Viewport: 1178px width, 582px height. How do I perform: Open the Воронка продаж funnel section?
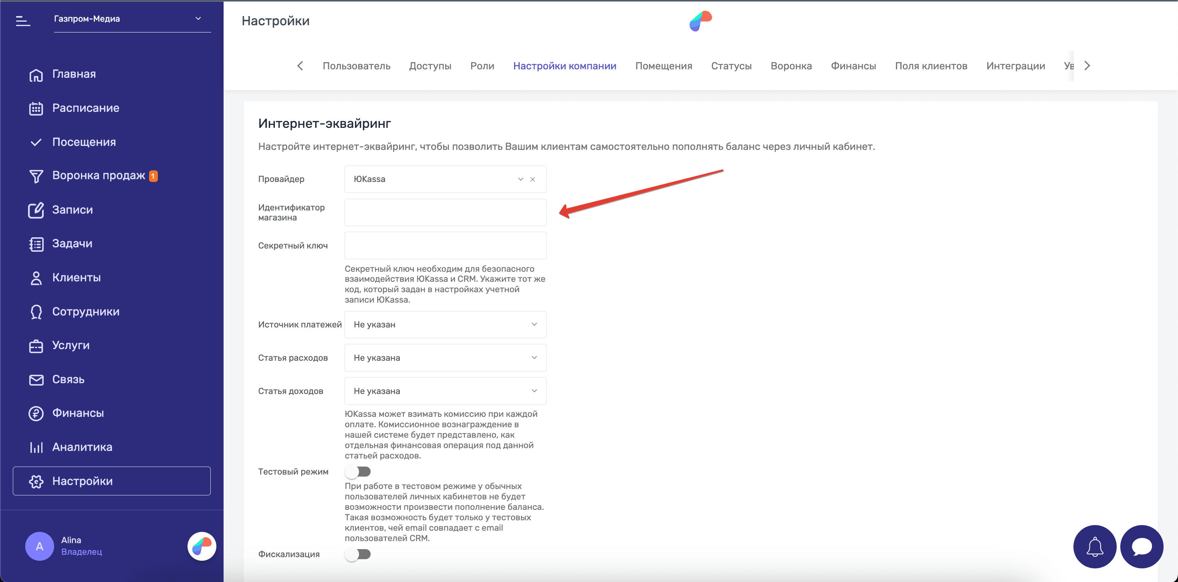tap(98, 176)
